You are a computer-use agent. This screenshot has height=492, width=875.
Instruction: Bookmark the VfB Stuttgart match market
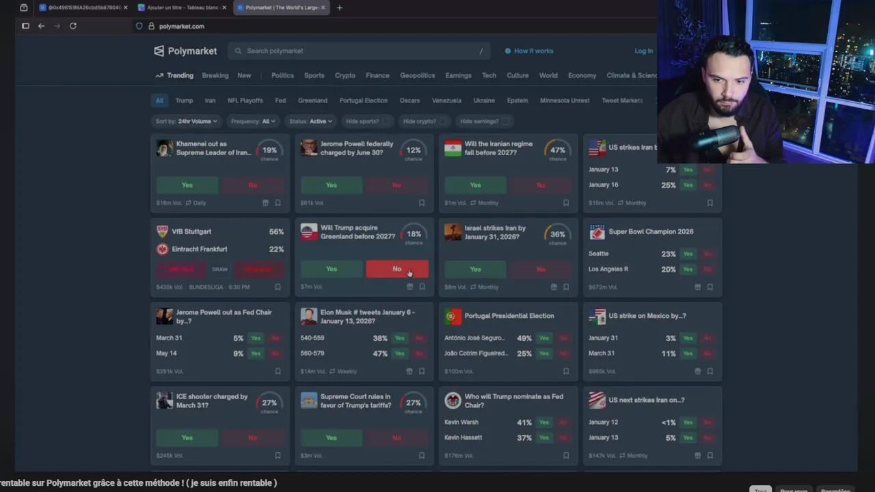point(278,287)
